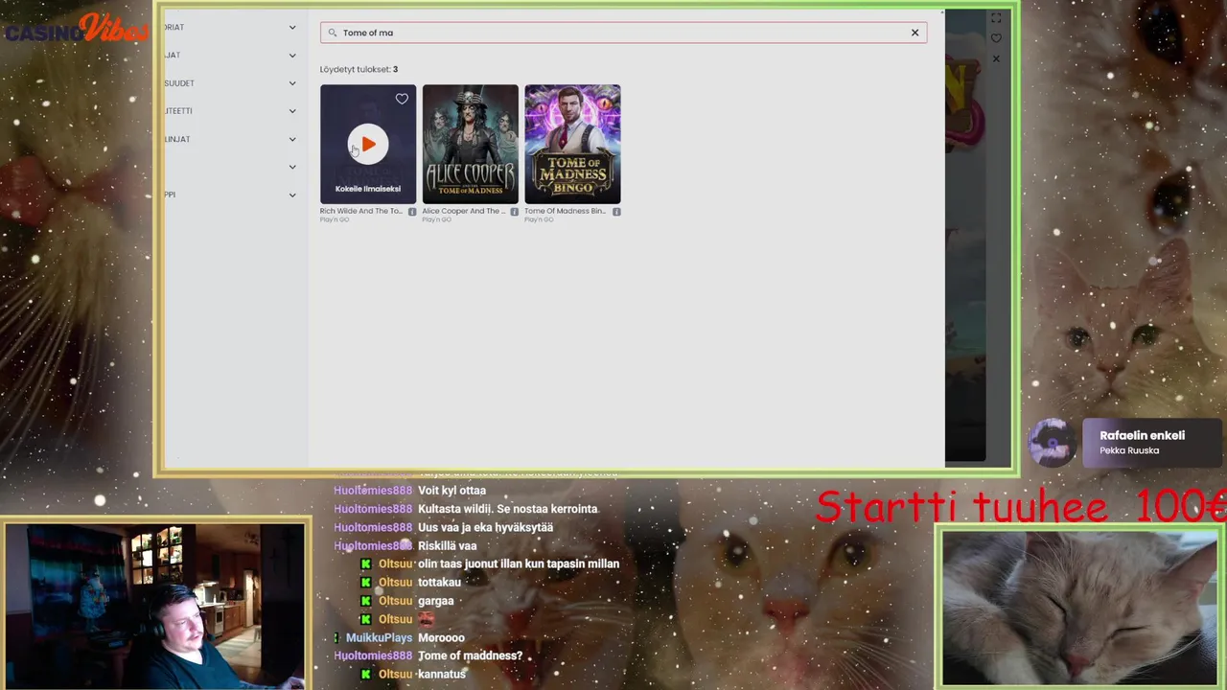This screenshot has height=690, width=1227.
Task: Click heart icon in game window sidebar
Action: pyautogui.click(x=996, y=38)
